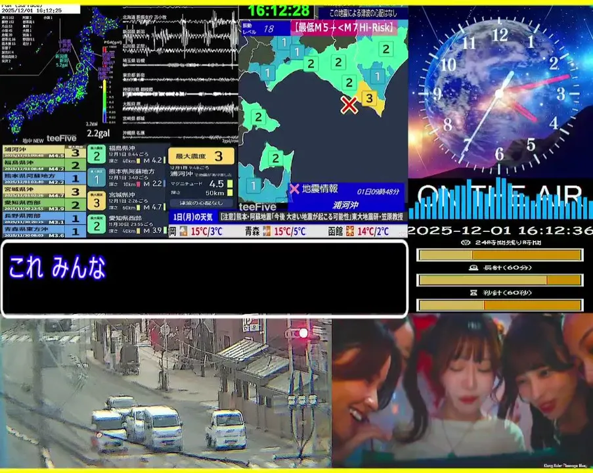Click the 新潟 5.2gal map label
The height and width of the screenshot is (473, 593).
pos(62,60)
